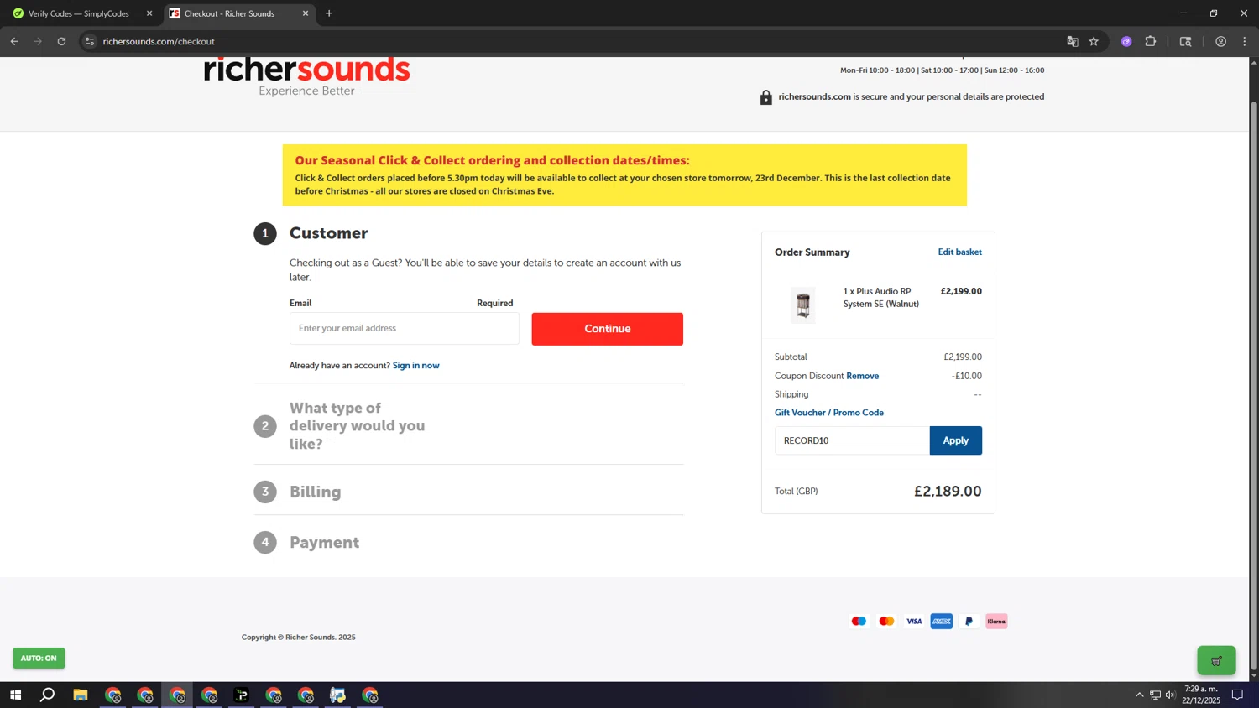The width and height of the screenshot is (1259, 708).
Task: Click the step 4 Payment heading
Action: 324,543
